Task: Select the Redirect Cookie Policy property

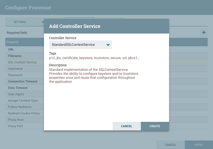Action: tap(24, 113)
